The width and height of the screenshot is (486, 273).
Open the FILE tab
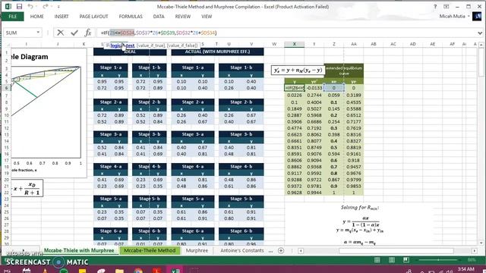13,17
